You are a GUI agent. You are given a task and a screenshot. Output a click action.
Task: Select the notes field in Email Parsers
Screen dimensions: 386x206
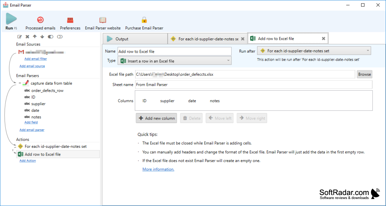point(36,117)
